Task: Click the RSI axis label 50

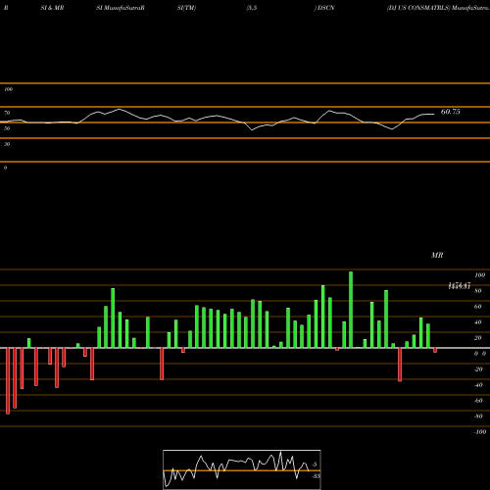Action: point(7,128)
